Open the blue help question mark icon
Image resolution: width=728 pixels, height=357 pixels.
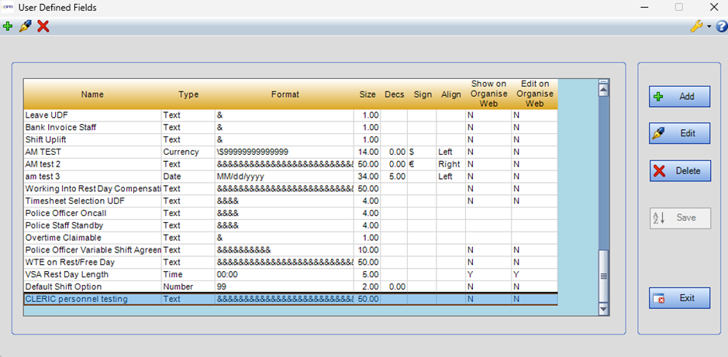(x=720, y=26)
